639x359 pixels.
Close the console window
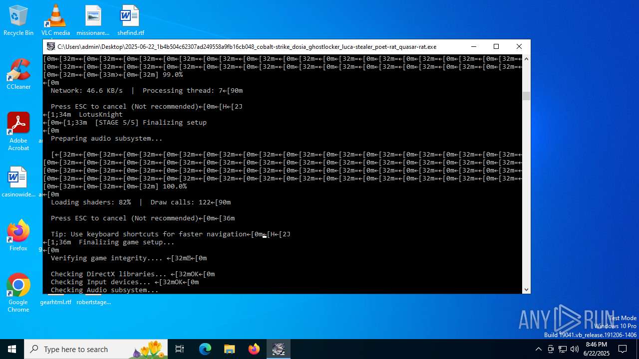coord(519,46)
